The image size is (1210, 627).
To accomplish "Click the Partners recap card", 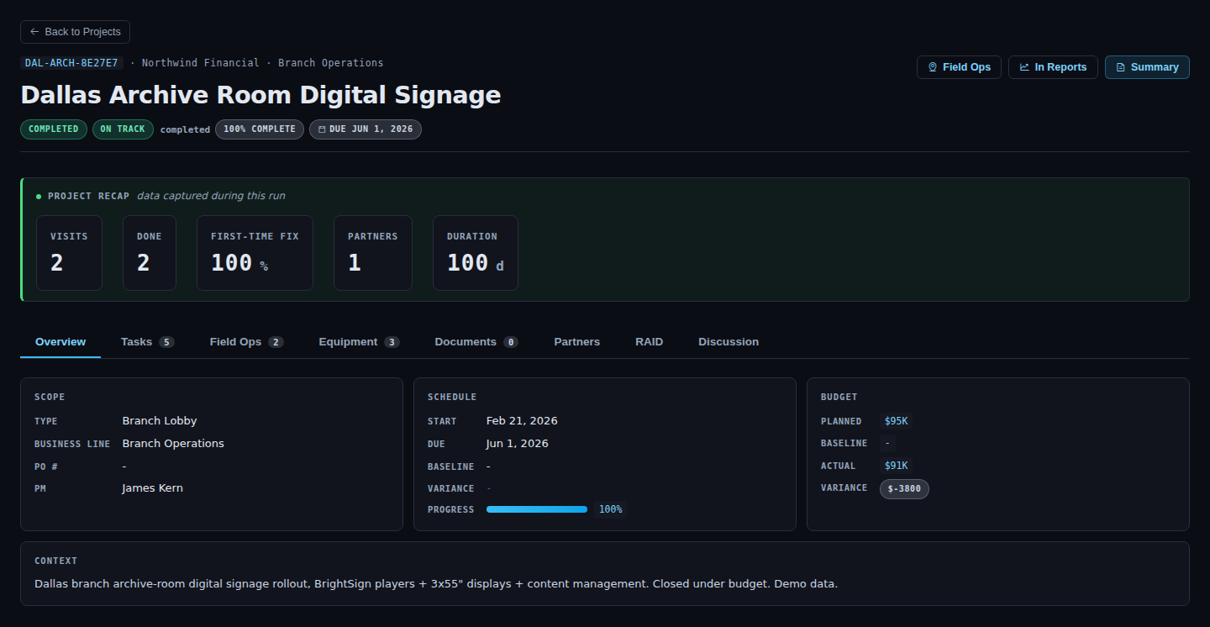I will coord(373,253).
